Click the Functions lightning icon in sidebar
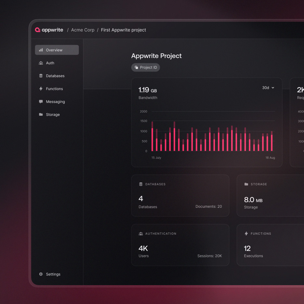This screenshot has width=304, height=304. coord(41,89)
